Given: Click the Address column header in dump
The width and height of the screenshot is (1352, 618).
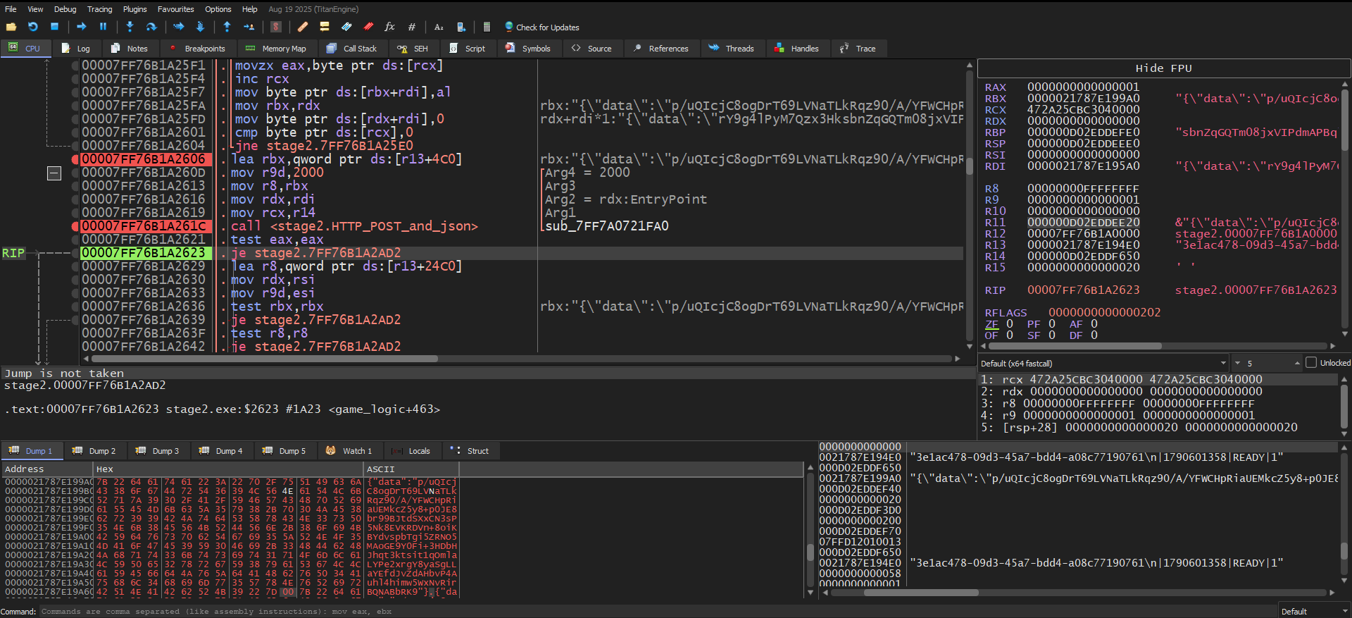Looking at the screenshot, I should click(47, 469).
